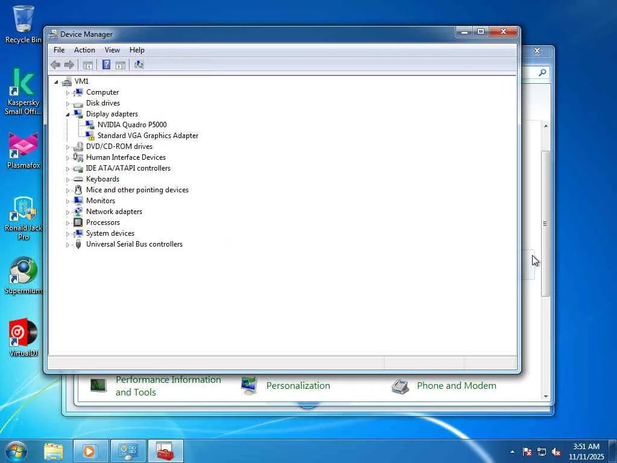Open Kaspersky Small Office desktop shortcut
This screenshot has width=617, height=463.
(x=23, y=92)
